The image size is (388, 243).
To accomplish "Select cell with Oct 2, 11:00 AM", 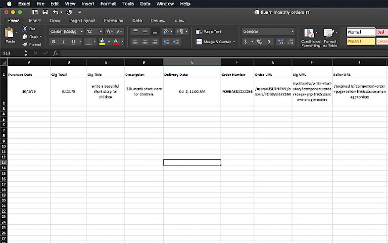I will (192, 91).
